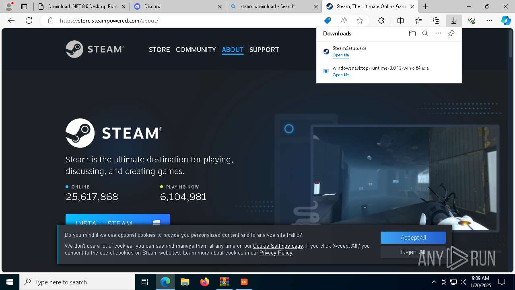This screenshot has height=290, width=515.
Task: Open the Favorites list icon
Action: (418, 21)
